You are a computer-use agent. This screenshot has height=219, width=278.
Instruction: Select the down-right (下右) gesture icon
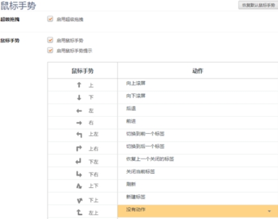coord(79,174)
